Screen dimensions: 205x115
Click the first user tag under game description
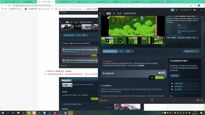(168, 38)
